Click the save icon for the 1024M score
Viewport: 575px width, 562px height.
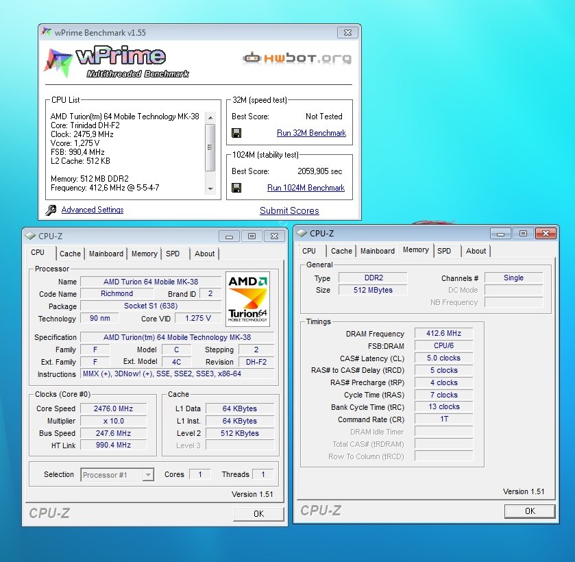coord(236,188)
